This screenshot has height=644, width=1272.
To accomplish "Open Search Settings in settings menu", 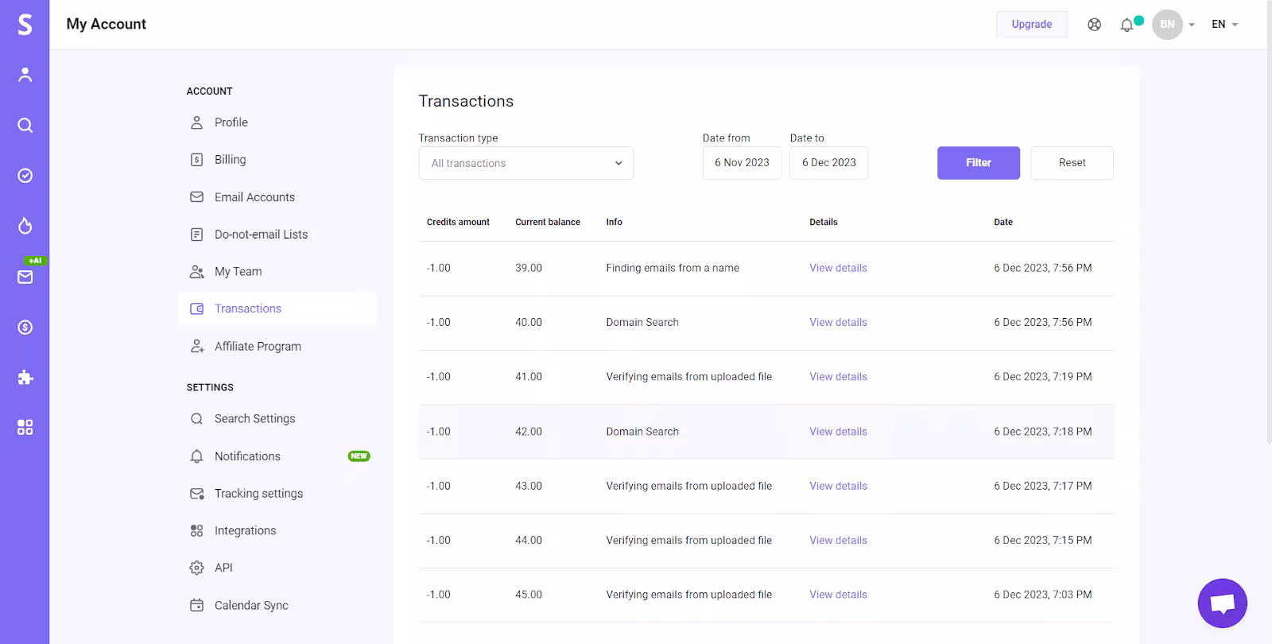I will 254,419.
